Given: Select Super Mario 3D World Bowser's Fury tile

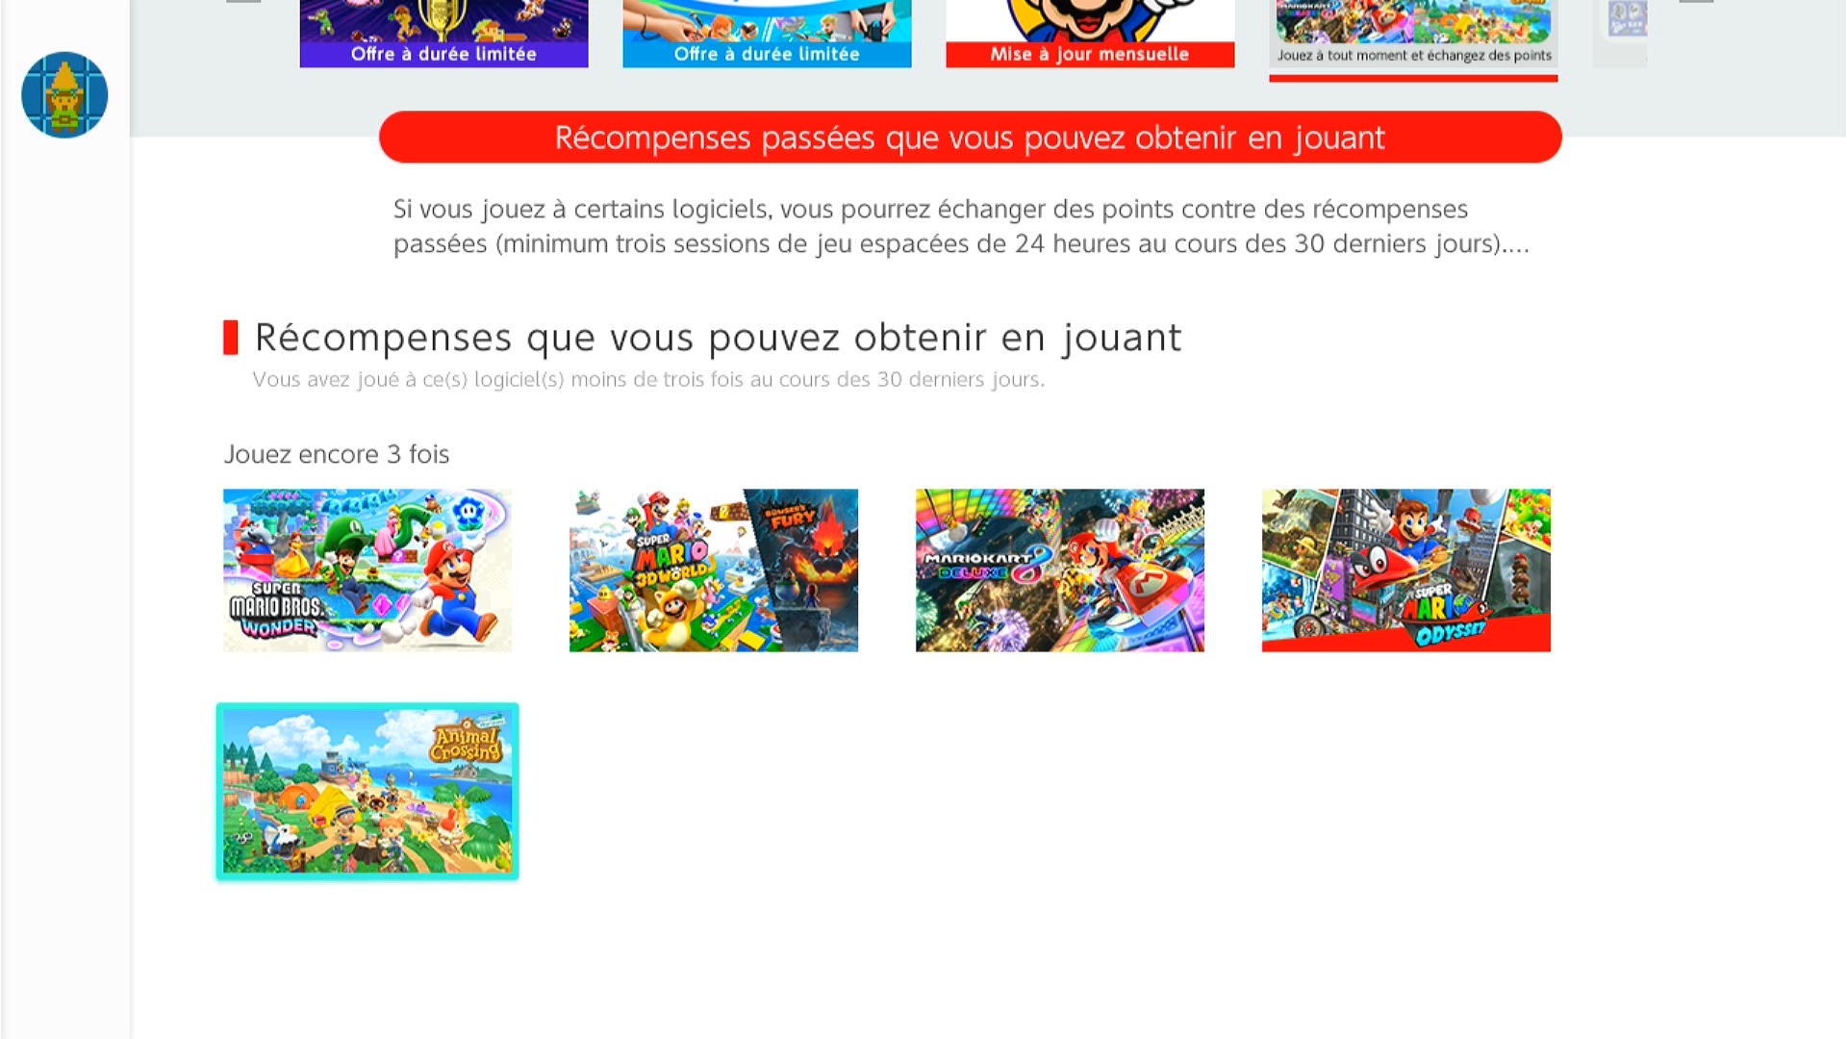Looking at the screenshot, I should coord(714,570).
